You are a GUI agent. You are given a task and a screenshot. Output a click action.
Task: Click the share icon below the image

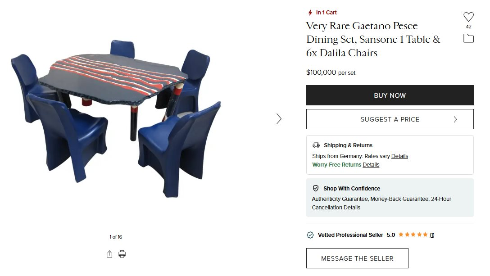[109, 254]
